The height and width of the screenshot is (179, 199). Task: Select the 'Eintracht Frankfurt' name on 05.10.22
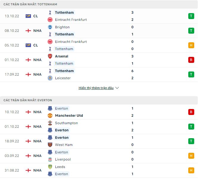click(71, 42)
